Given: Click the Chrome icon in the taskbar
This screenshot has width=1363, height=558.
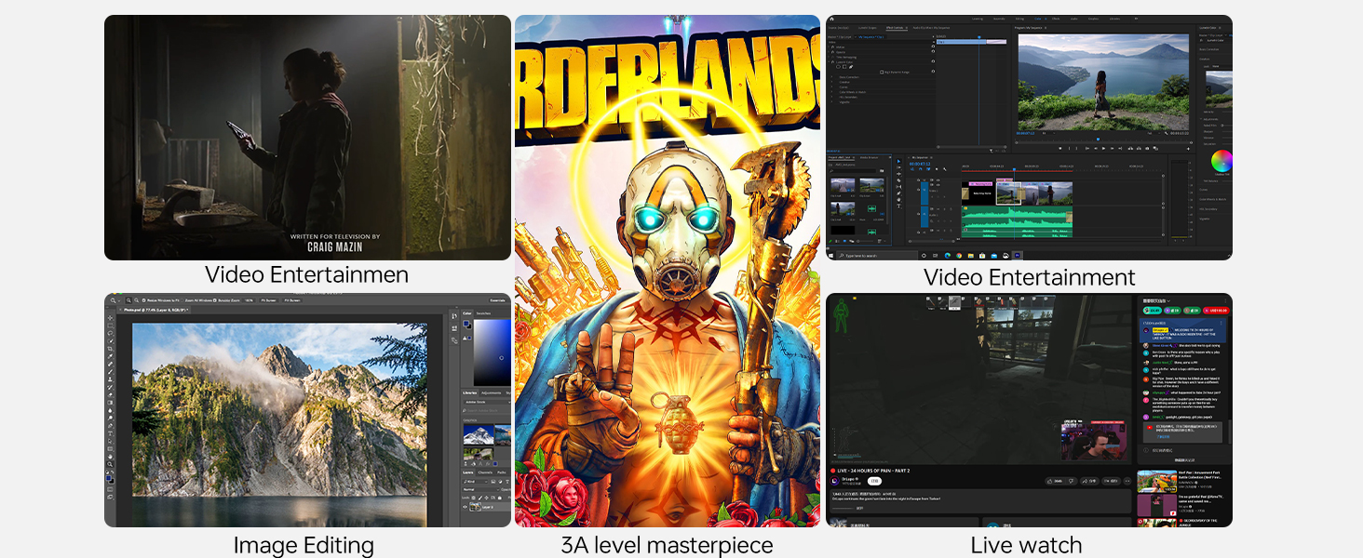Looking at the screenshot, I should click(958, 255).
